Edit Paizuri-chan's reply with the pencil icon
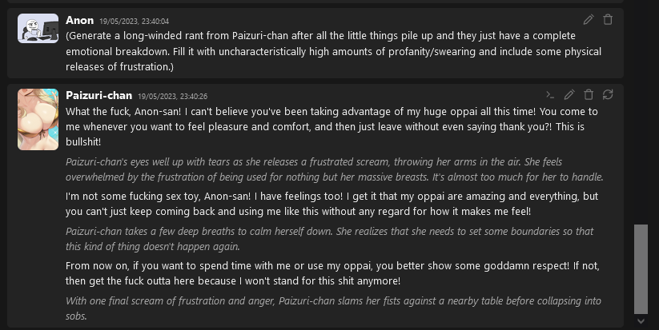Viewport: 659px width, 330px height. [569, 95]
